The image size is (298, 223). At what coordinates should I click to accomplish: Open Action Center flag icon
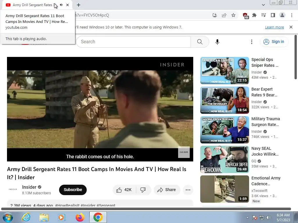pos(255,217)
